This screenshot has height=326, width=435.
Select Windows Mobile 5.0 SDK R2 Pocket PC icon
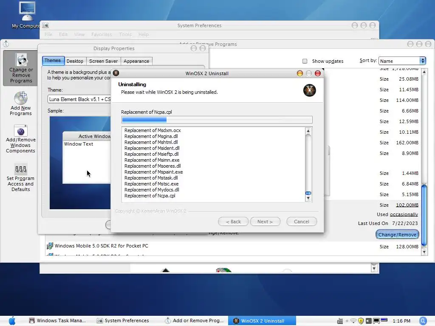49,246
